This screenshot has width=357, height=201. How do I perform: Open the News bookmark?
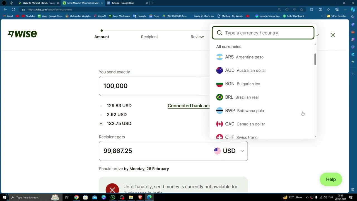click(x=154, y=16)
